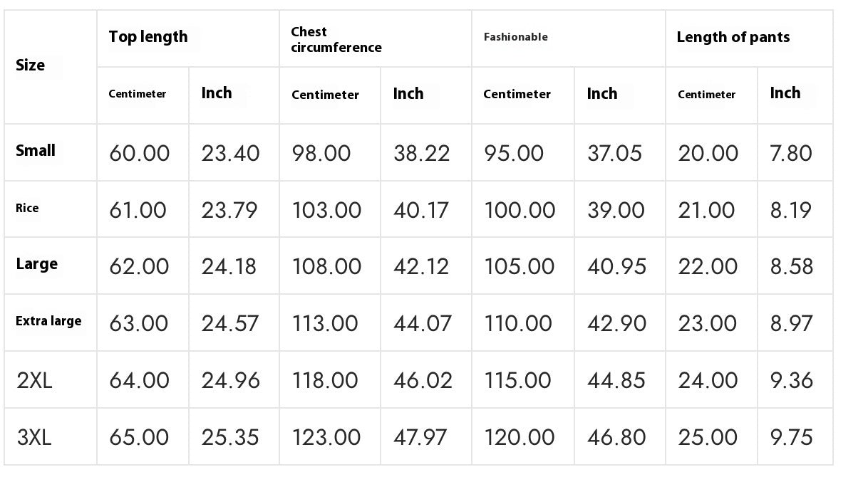Select the 38.22 chest inch value
Image resolution: width=868 pixels, height=504 pixels.
pos(421,153)
